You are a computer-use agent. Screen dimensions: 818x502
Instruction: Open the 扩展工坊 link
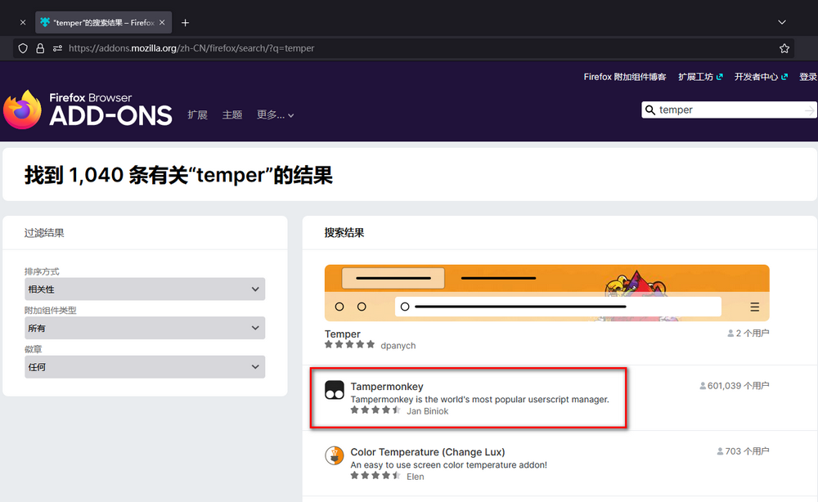point(700,77)
